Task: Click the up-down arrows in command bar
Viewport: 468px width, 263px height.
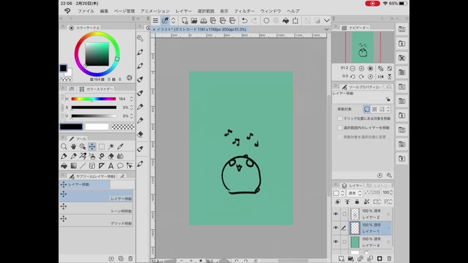Action: click(x=173, y=21)
